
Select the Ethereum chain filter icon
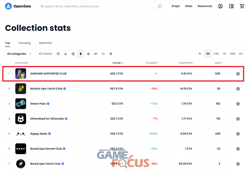[x=81, y=54]
